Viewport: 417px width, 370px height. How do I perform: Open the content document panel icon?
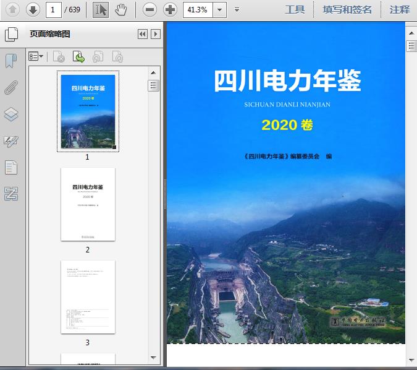pos(11,167)
